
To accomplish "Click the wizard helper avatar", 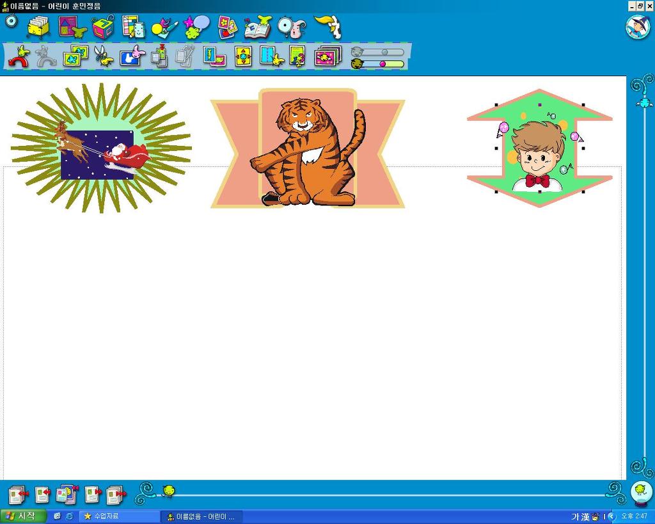I will [638, 28].
